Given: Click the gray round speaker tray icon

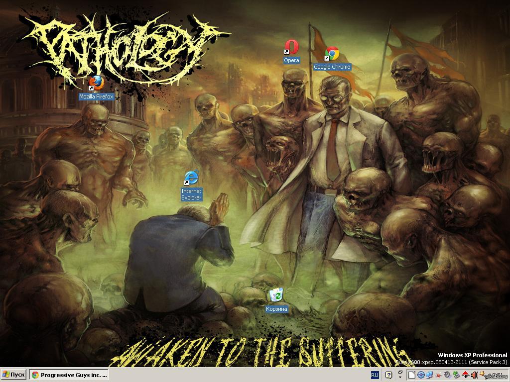Looking at the screenshot, I should coord(447,375).
